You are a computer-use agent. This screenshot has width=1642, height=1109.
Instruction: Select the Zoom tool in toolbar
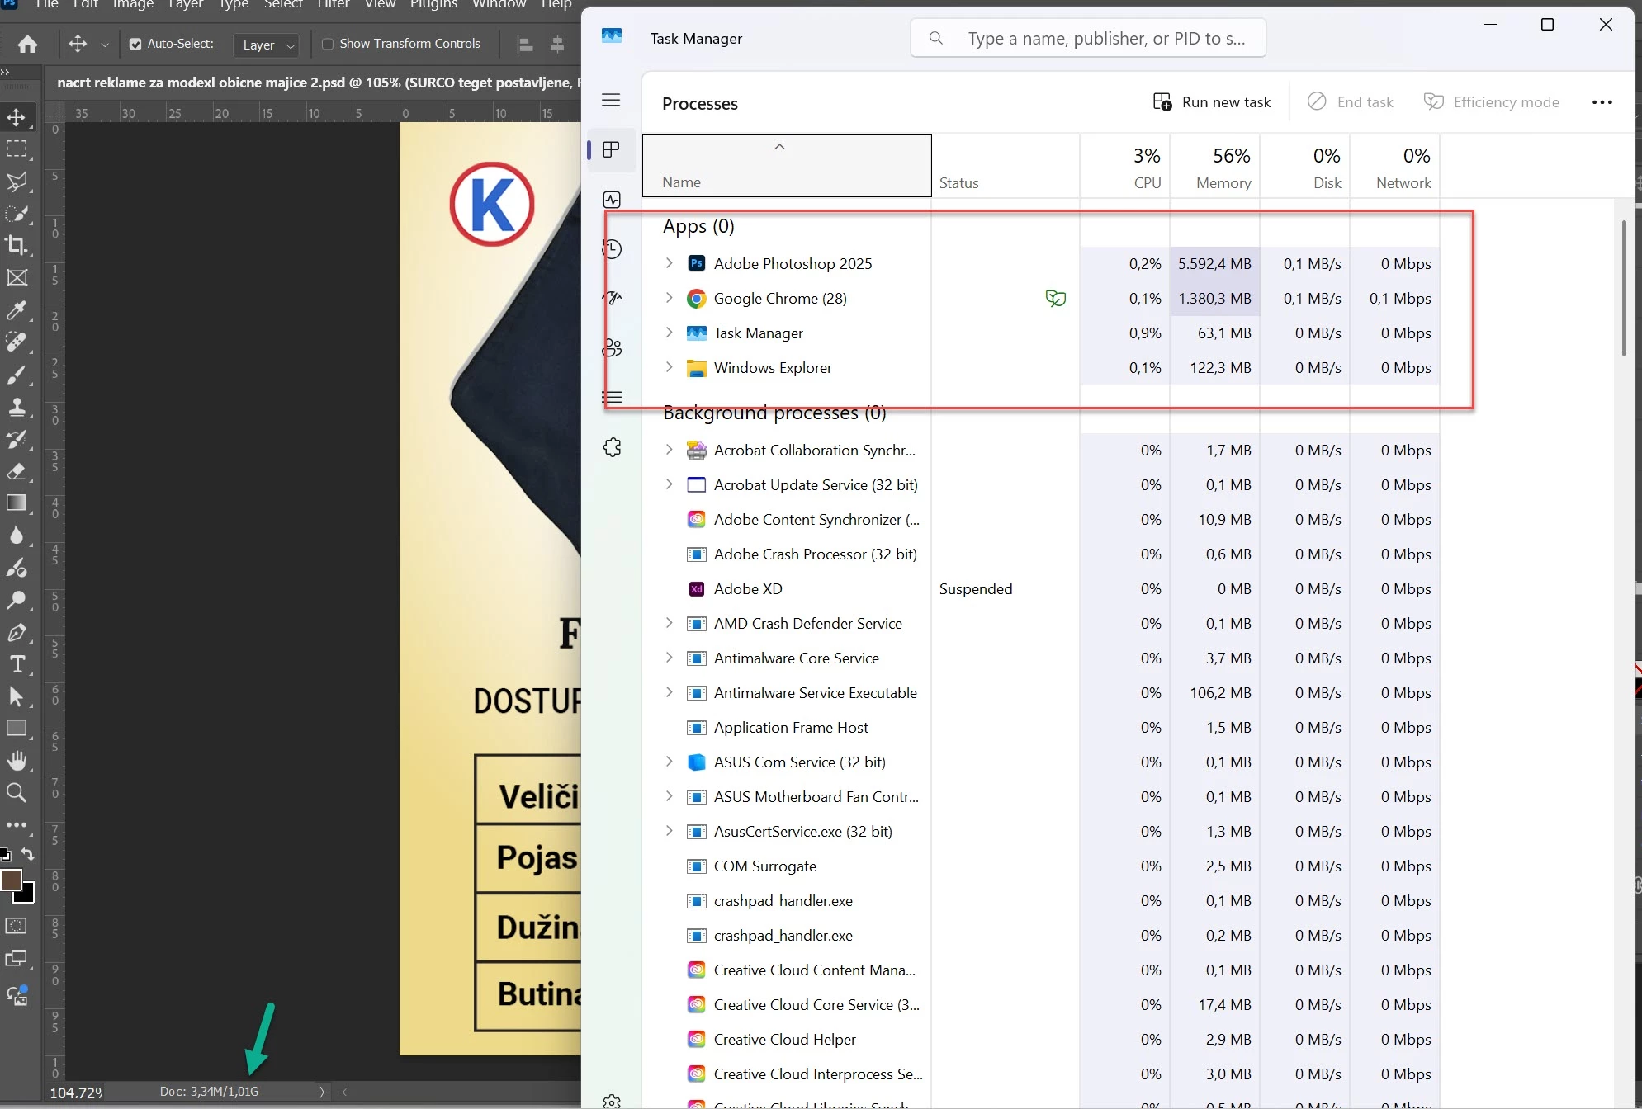pyautogui.click(x=17, y=793)
